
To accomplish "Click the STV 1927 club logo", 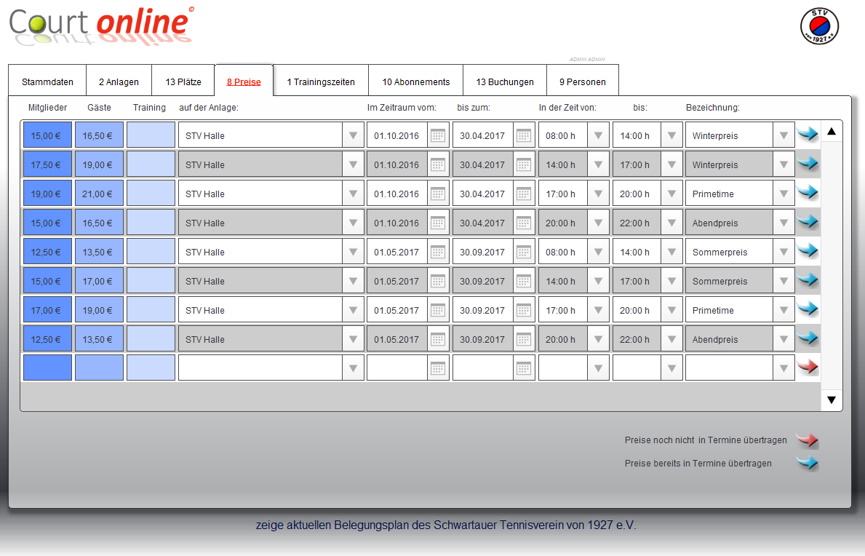I will (x=819, y=26).
